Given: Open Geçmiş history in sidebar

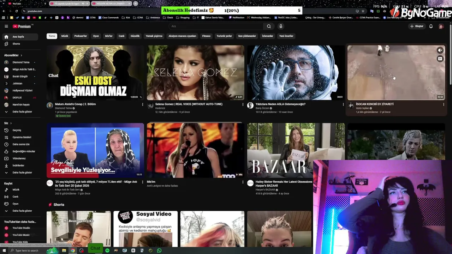Looking at the screenshot, I should [17, 130].
